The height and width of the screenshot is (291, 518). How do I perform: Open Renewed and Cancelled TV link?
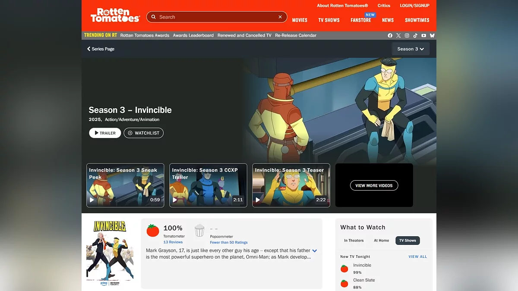(x=244, y=35)
